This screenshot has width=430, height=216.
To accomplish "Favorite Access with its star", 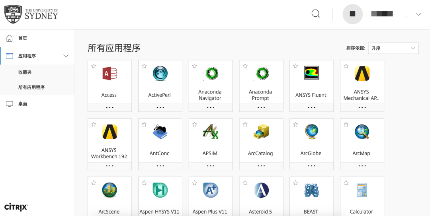I will tap(94, 66).
